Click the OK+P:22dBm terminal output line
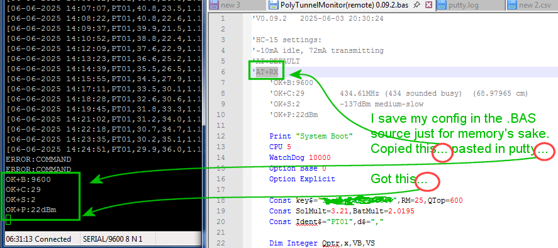The image size is (558, 248). (x=31, y=210)
